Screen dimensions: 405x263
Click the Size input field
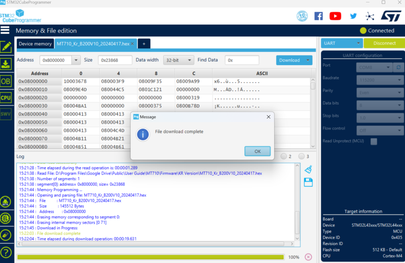click(115, 60)
